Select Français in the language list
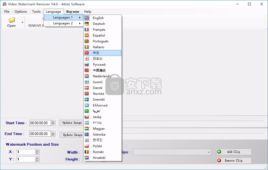This screenshot has width=268, height=170. (x=102, y=29)
